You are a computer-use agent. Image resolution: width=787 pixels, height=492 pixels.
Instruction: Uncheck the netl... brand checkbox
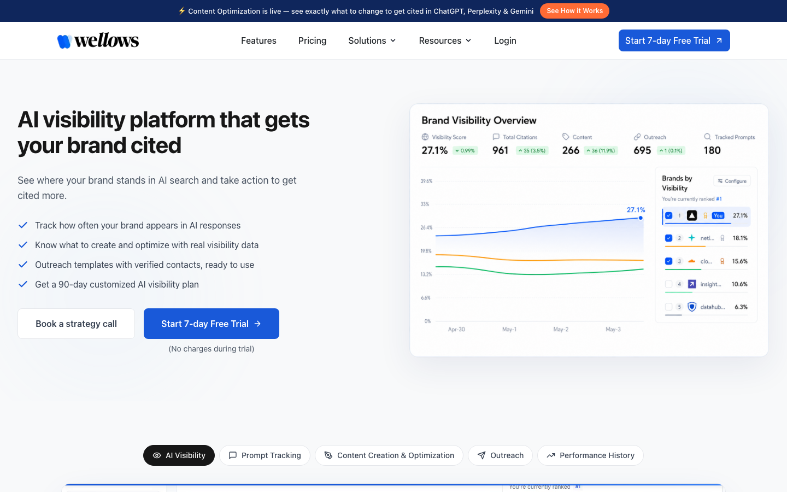[668, 238]
